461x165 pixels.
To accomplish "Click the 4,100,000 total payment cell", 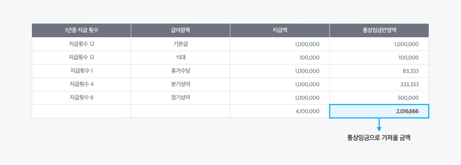I will [307, 111].
